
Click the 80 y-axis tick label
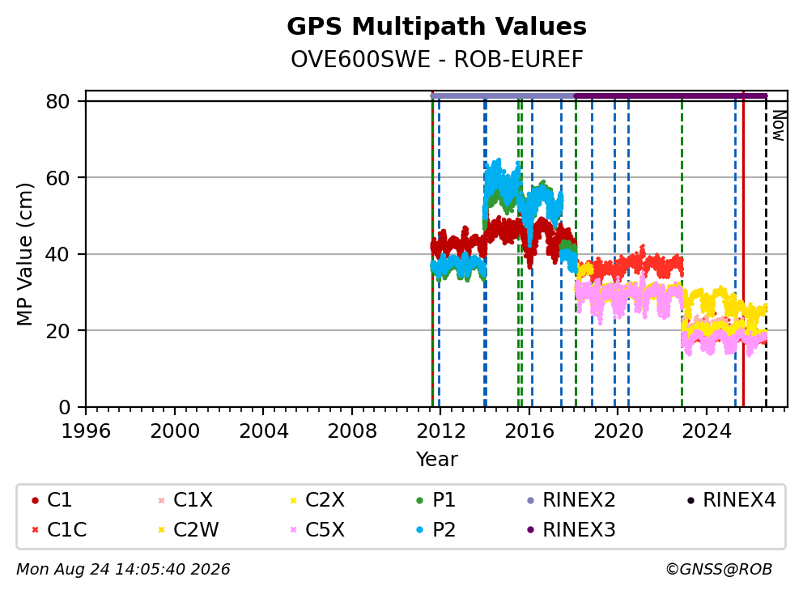pyautogui.click(x=57, y=101)
